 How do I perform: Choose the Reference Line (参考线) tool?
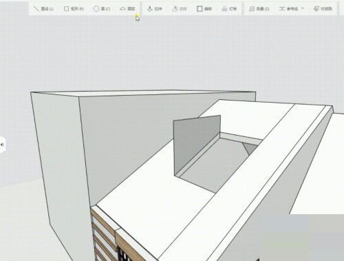[x=288, y=9]
